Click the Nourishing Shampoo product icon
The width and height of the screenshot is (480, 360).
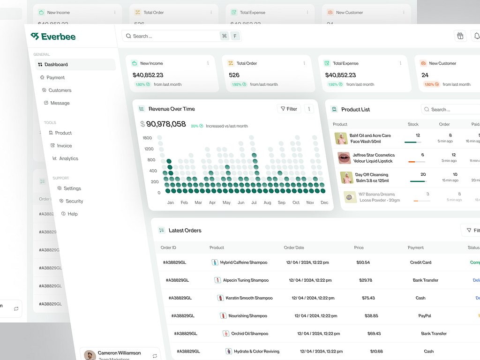[x=223, y=315]
